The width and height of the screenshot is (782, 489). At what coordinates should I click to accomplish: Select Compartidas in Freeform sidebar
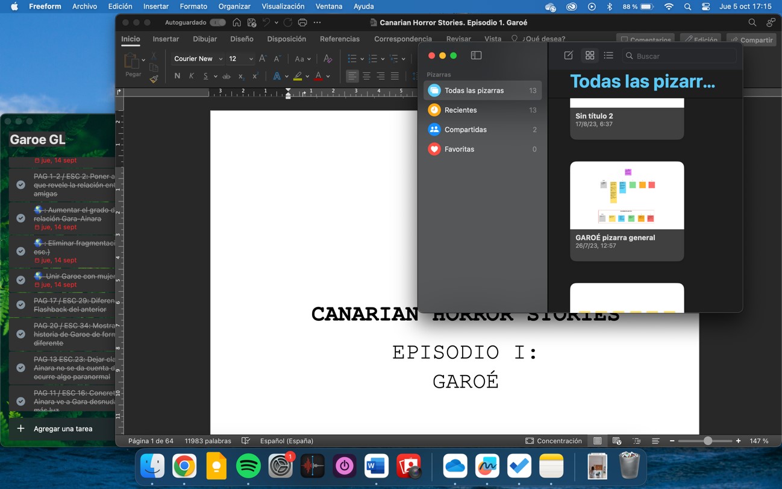pos(465,130)
